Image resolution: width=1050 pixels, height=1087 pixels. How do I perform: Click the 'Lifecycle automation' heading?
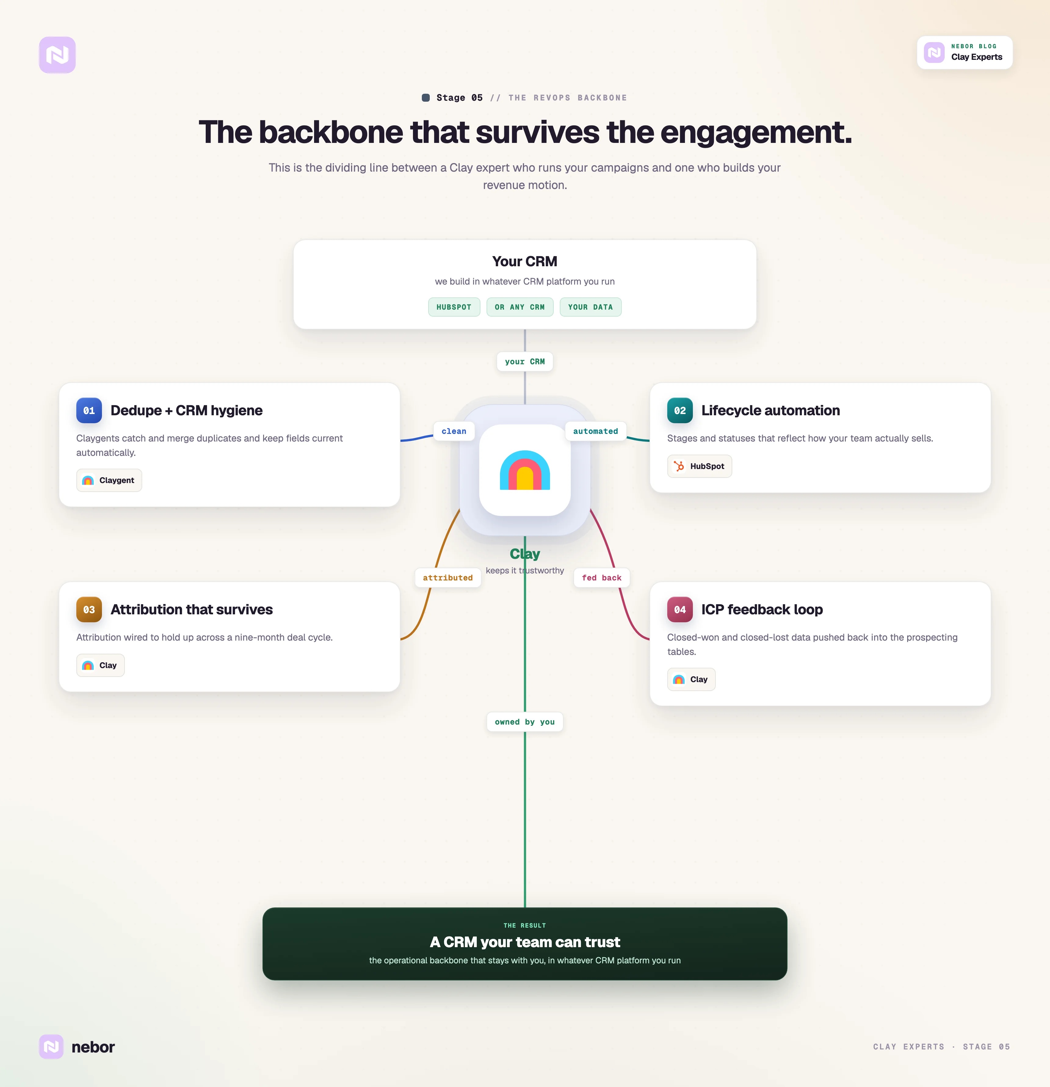[x=770, y=410]
